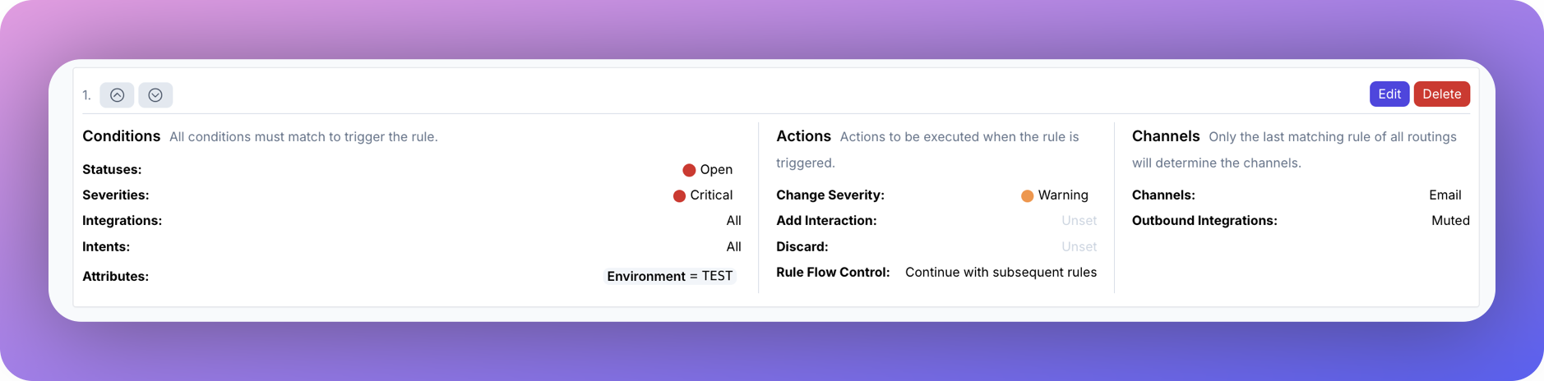Click the rule number 1 label
Image resolution: width=1544 pixels, height=381 pixels.
pyautogui.click(x=86, y=95)
